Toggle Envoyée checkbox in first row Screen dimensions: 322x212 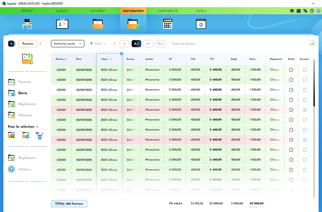(305, 70)
